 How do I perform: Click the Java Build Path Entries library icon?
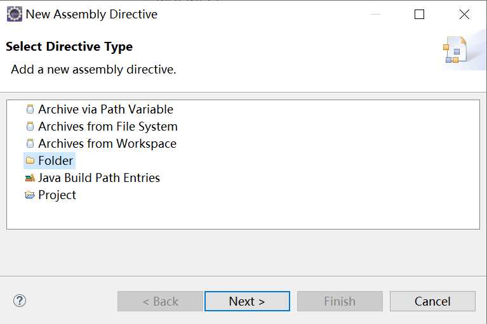30,178
